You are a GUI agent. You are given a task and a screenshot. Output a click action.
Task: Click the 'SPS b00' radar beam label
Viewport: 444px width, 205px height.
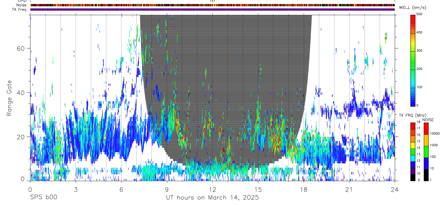click(43, 197)
